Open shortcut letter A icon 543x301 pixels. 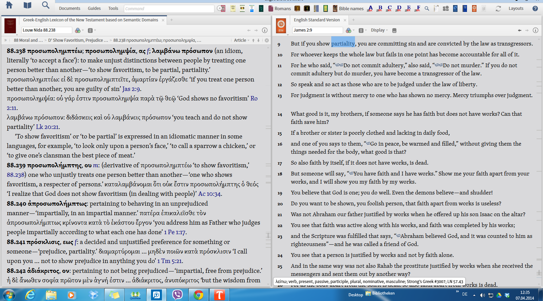pyautogui.click(x=370, y=8)
